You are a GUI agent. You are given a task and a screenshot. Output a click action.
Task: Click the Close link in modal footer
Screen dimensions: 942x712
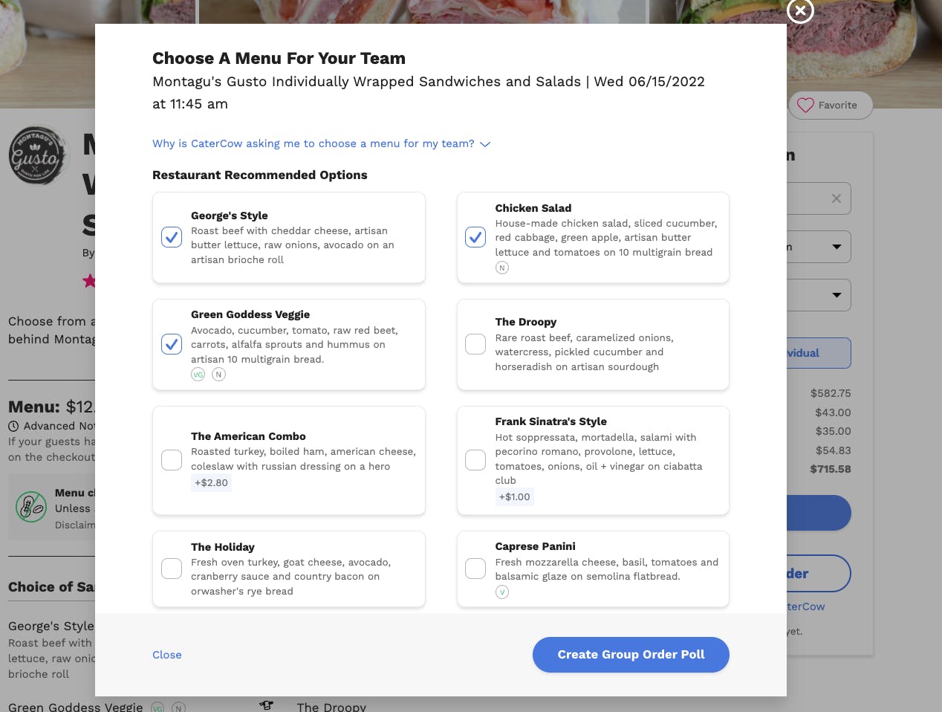point(167,655)
